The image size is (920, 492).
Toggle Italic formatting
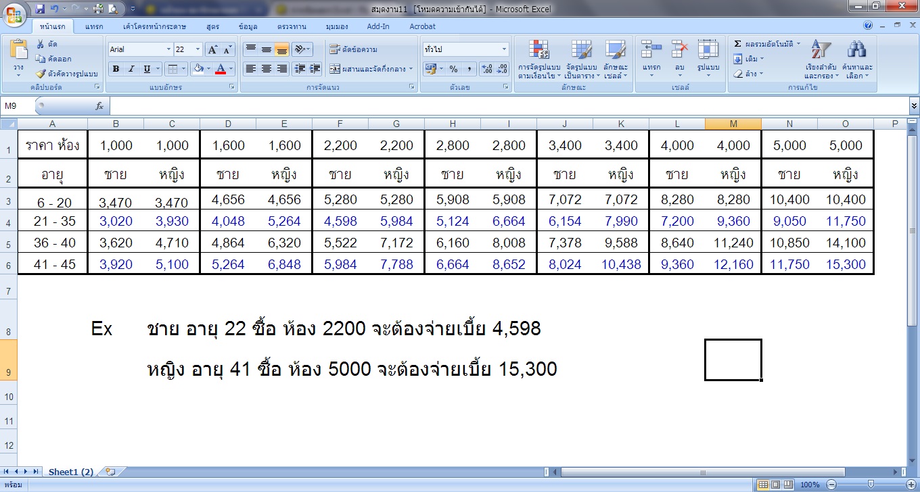pos(131,69)
